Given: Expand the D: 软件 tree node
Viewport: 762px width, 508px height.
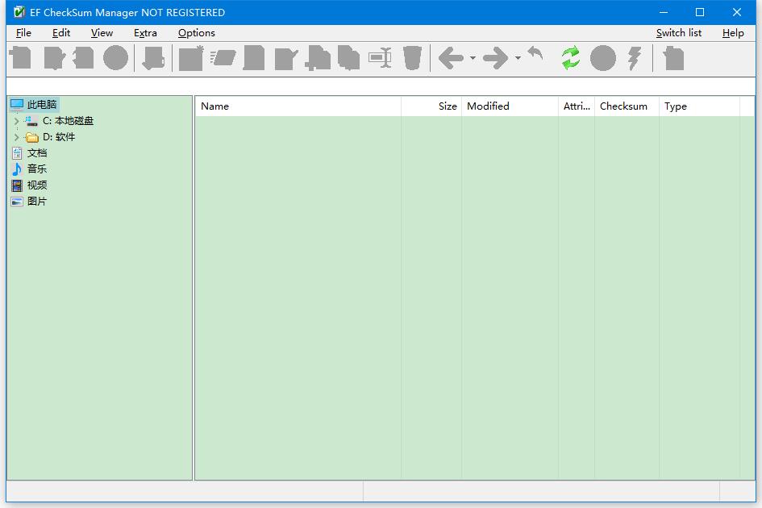Looking at the screenshot, I should point(16,137).
